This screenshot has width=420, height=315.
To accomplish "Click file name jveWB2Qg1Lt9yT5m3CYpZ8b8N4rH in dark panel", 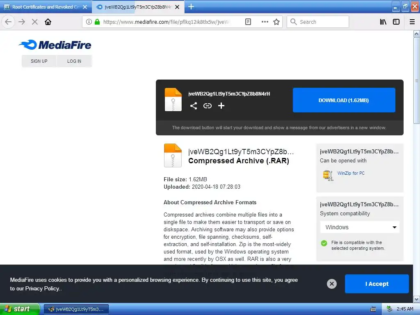I will (x=229, y=94).
